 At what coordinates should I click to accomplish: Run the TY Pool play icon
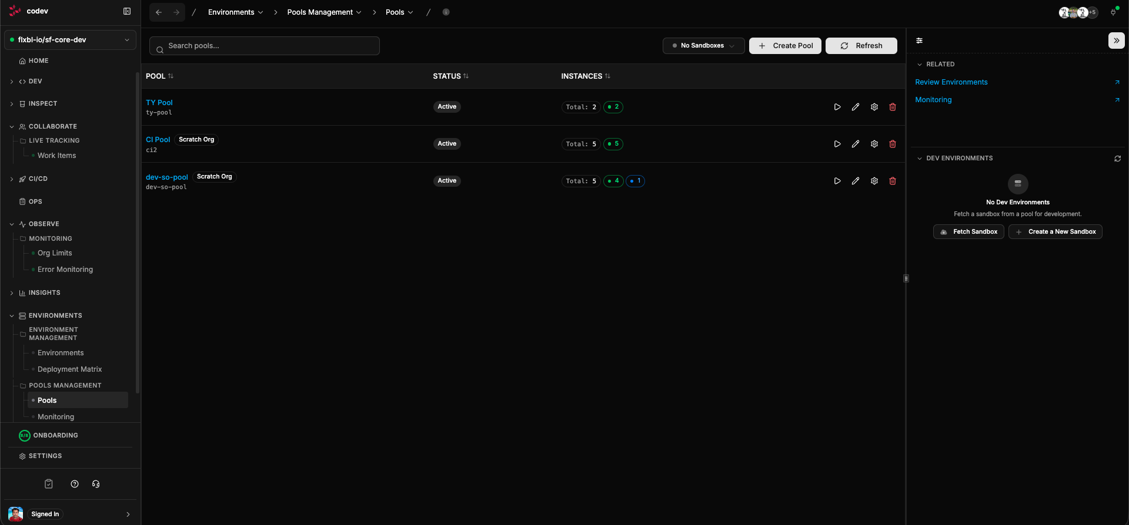(837, 107)
